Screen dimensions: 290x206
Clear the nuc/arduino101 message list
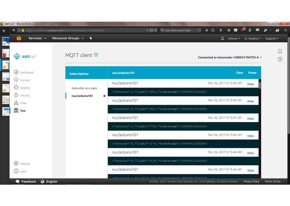(x=240, y=73)
